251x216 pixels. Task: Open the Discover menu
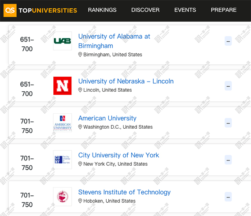(x=145, y=10)
